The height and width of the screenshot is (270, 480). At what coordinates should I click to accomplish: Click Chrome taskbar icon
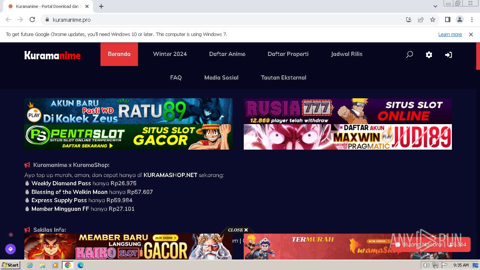[67, 265]
